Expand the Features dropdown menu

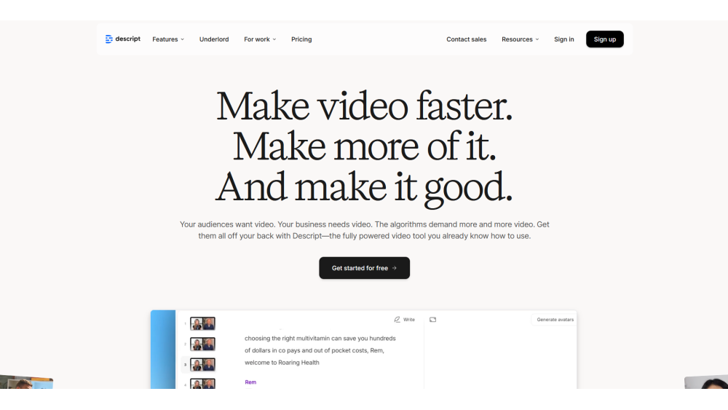pos(168,39)
